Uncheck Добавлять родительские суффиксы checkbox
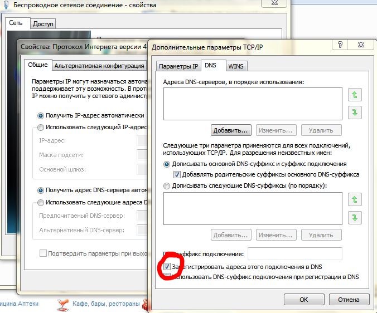 point(177,174)
